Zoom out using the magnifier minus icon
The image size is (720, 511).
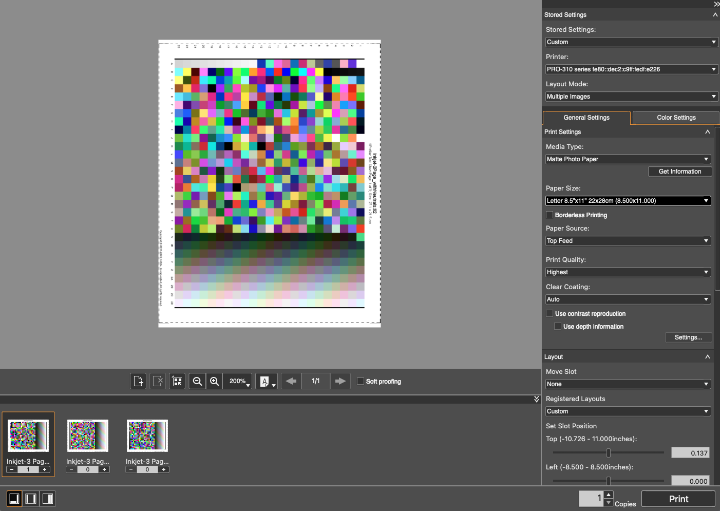[x=197, y=381]
